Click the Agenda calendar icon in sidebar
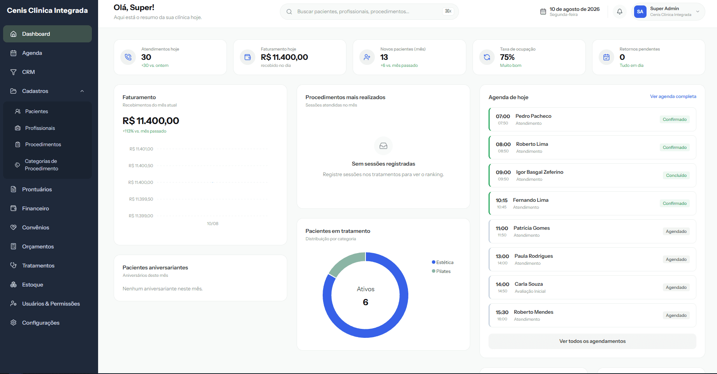The image size is (717, 374). pyautogui.click(x=14, y=53)
